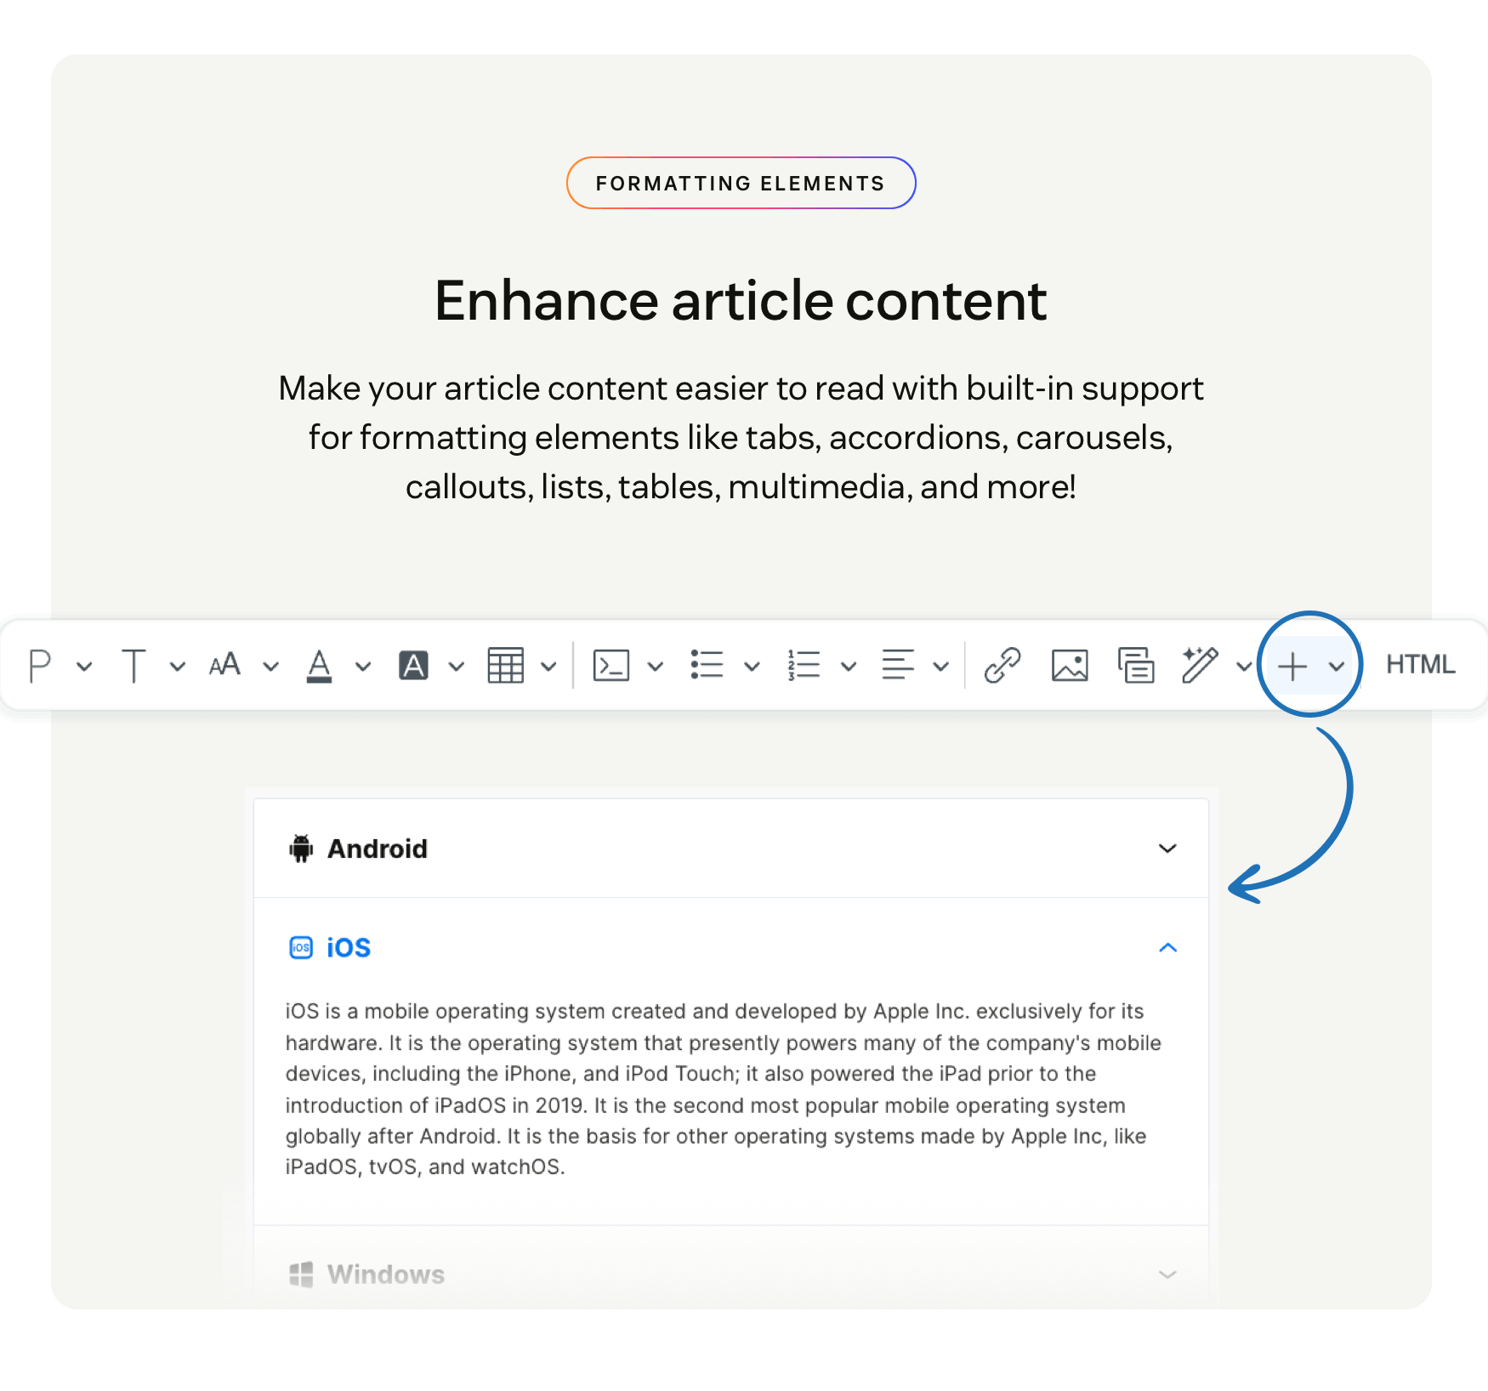Click the paragraph format P icon
This screenshot has height=1391, width=1488.
[x=40, y=665]
